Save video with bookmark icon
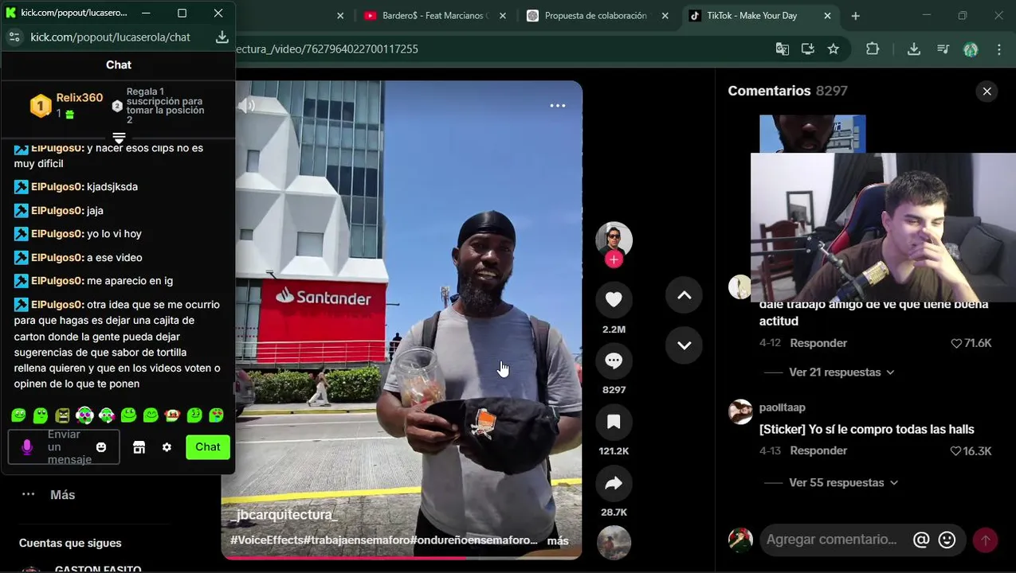This screenshot has width=1016, height=573. tap(614, 422)
